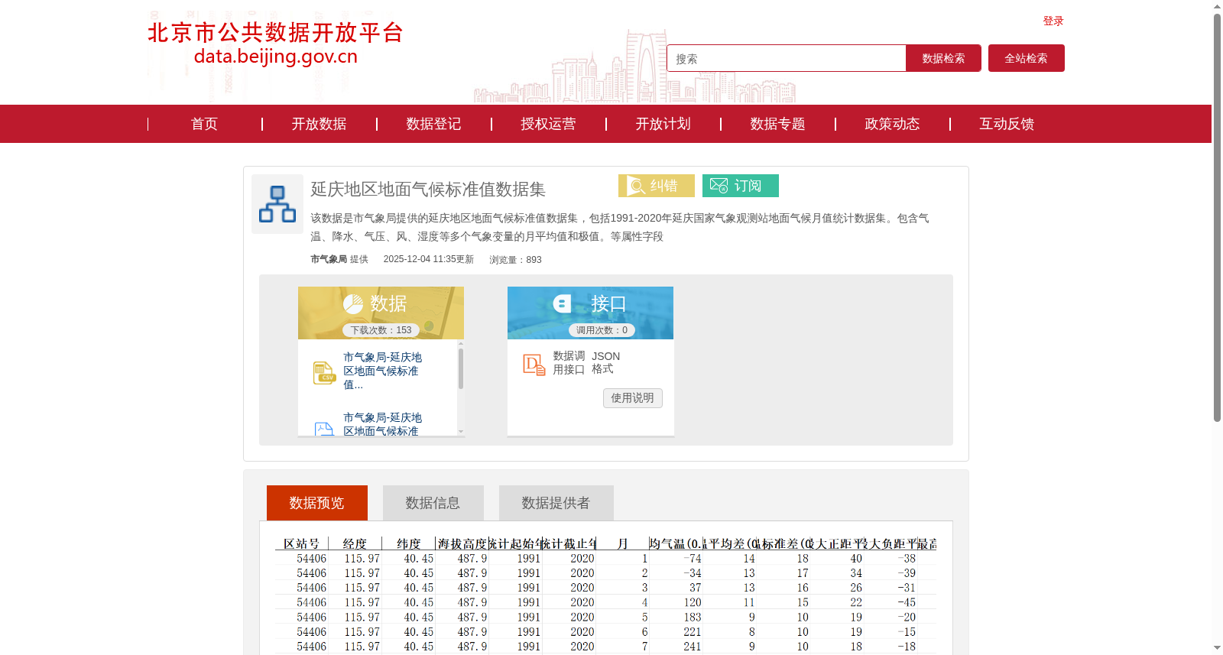The height and width of the screenshot is (655, 1223).
Task: Click the 数据调用接口 JSON格式 link
Action: coord(586,363)
